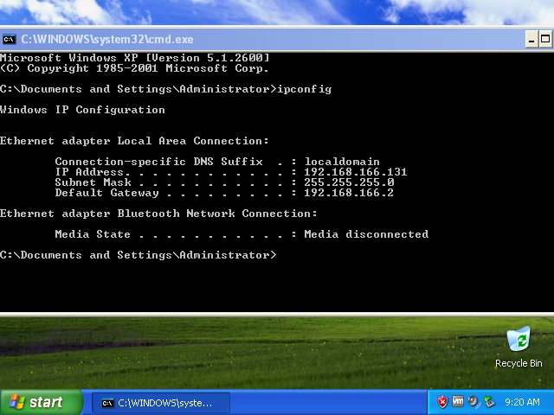Click 'Ethernet adapter Bluetooth Network Connection:' heading
This screenshot has height=415, width=554.
(158, 214)
